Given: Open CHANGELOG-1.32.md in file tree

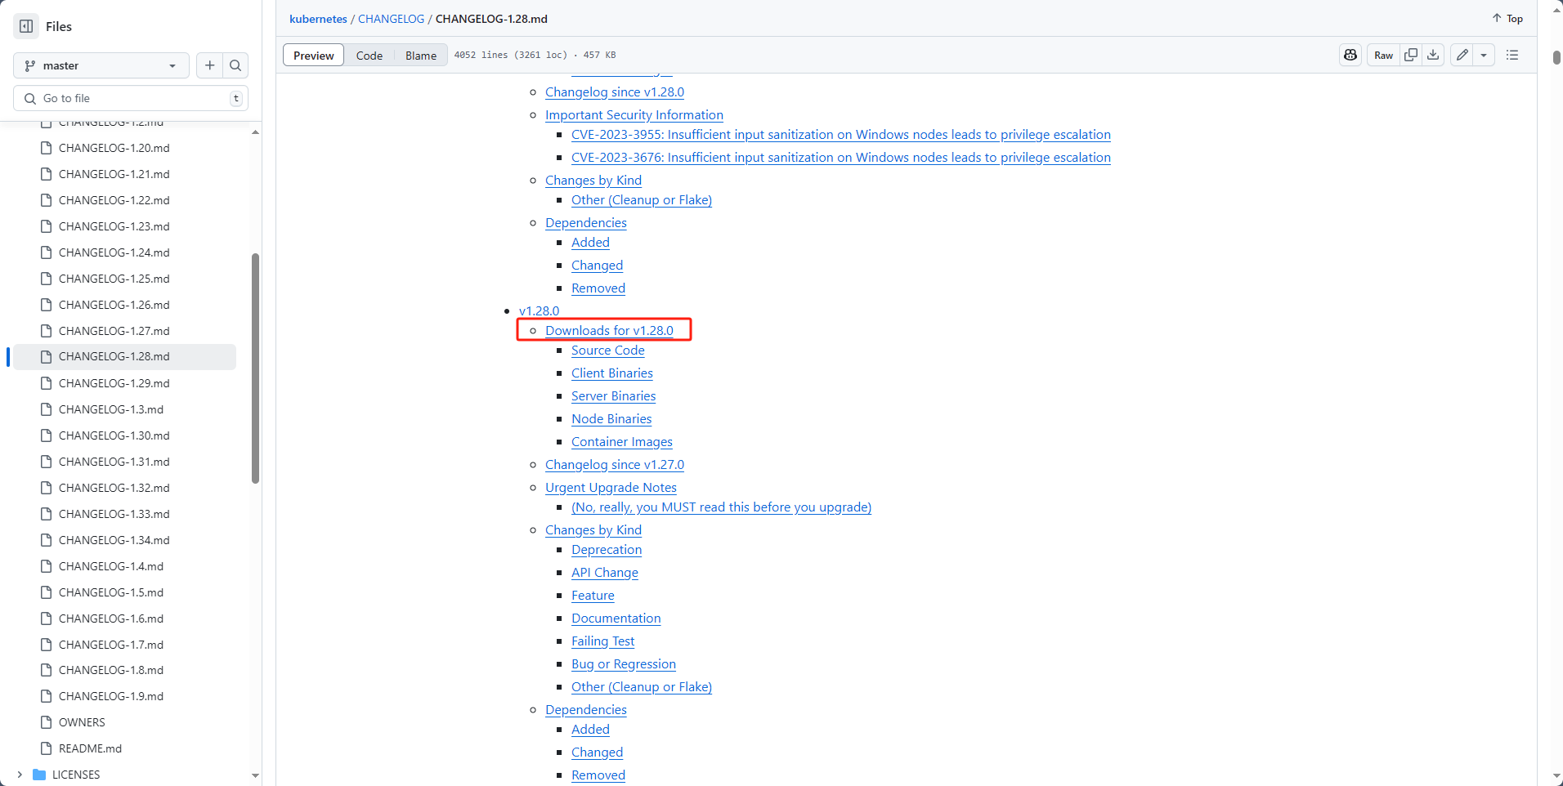Looking at the screenshot, I should click(114, 488).
